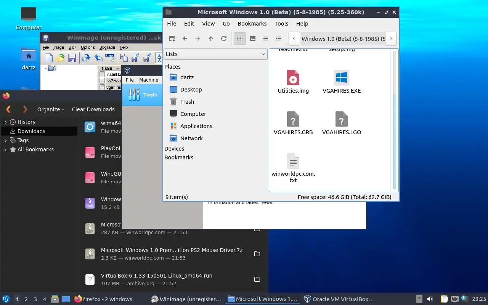Expand the Tags tree item
The width and height of the screenshot is (488, 305).
(5, 140)
